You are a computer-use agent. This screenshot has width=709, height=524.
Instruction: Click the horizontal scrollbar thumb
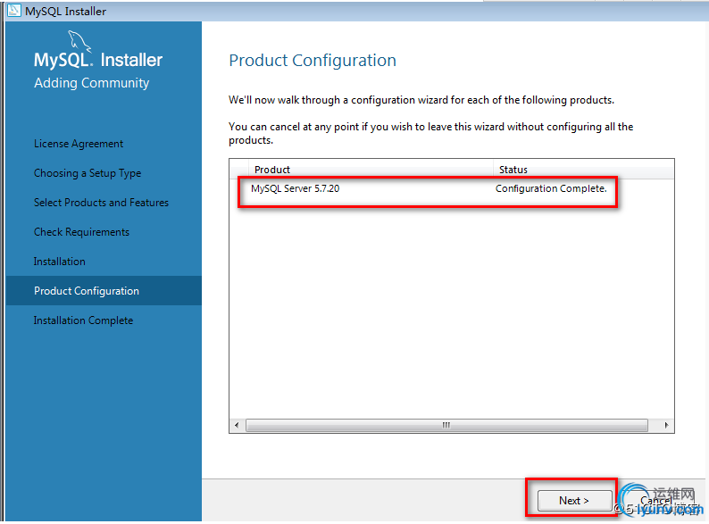coord(446,426)
